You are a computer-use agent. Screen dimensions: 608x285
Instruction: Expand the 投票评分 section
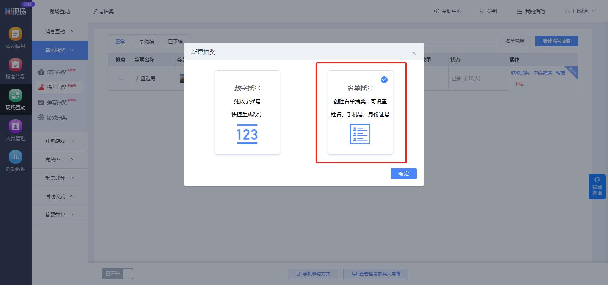[x=60, y=178]
